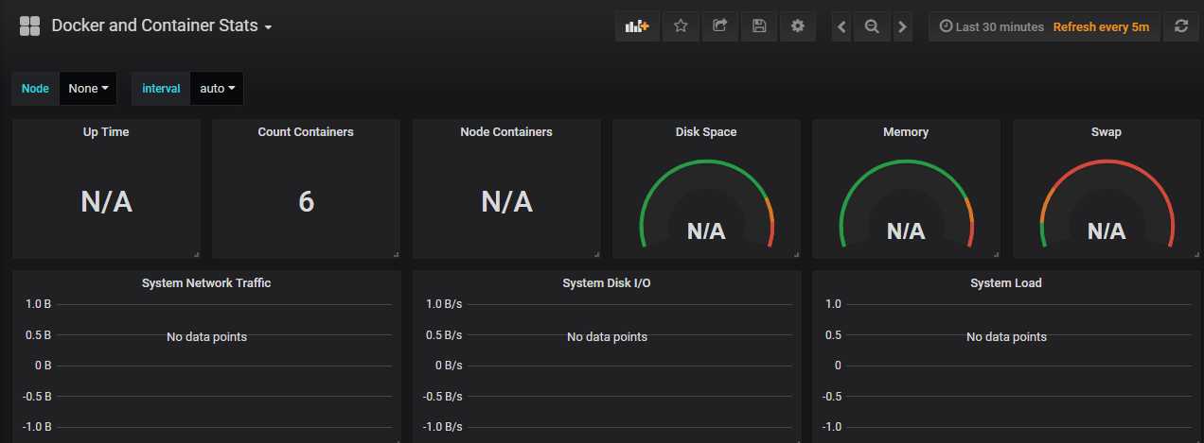This screenshot has height=443, width=1204.
Task: Open the System Load panel title menu
Action: 1006,282
